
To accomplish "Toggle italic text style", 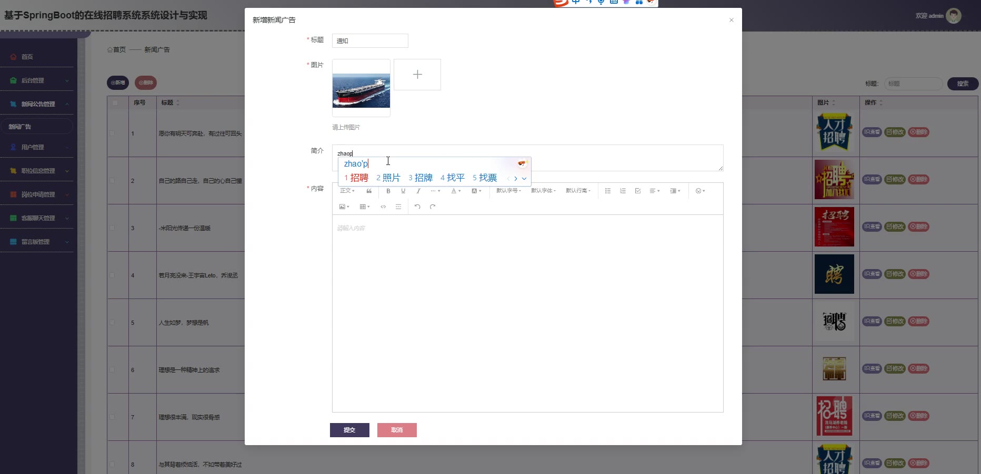I will coord(418,191).
